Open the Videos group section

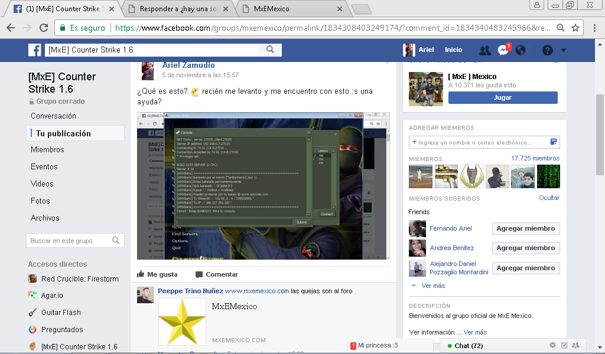click(x=42, y=183)
